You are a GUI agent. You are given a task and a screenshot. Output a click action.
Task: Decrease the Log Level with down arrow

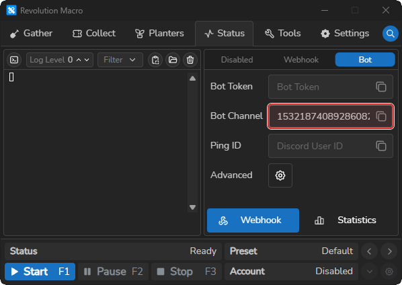(x=87, y=60)
